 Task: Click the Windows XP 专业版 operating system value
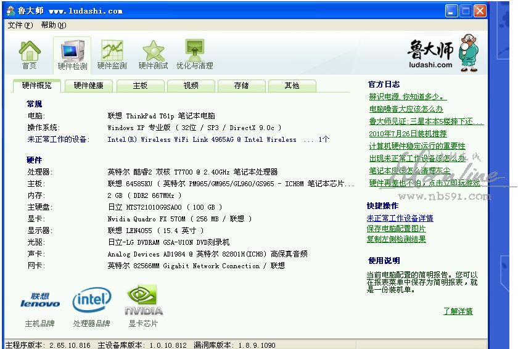point(194,128)
